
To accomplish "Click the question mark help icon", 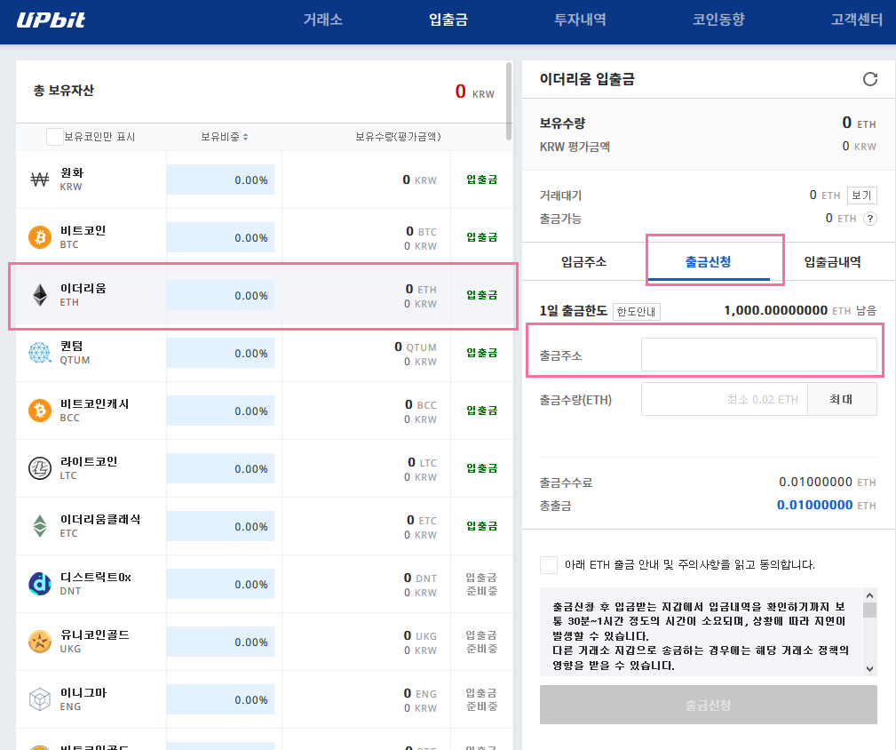I will point(870,219).
